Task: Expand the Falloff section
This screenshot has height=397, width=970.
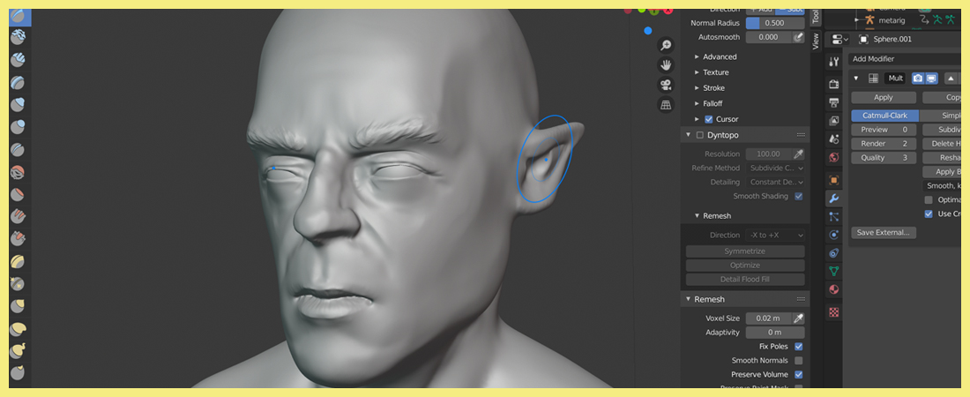Action: 713,103
